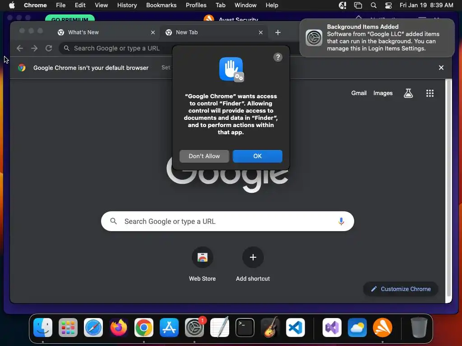
Task: Click the Chrome forward arrow
Action: (x=34, y=48)
